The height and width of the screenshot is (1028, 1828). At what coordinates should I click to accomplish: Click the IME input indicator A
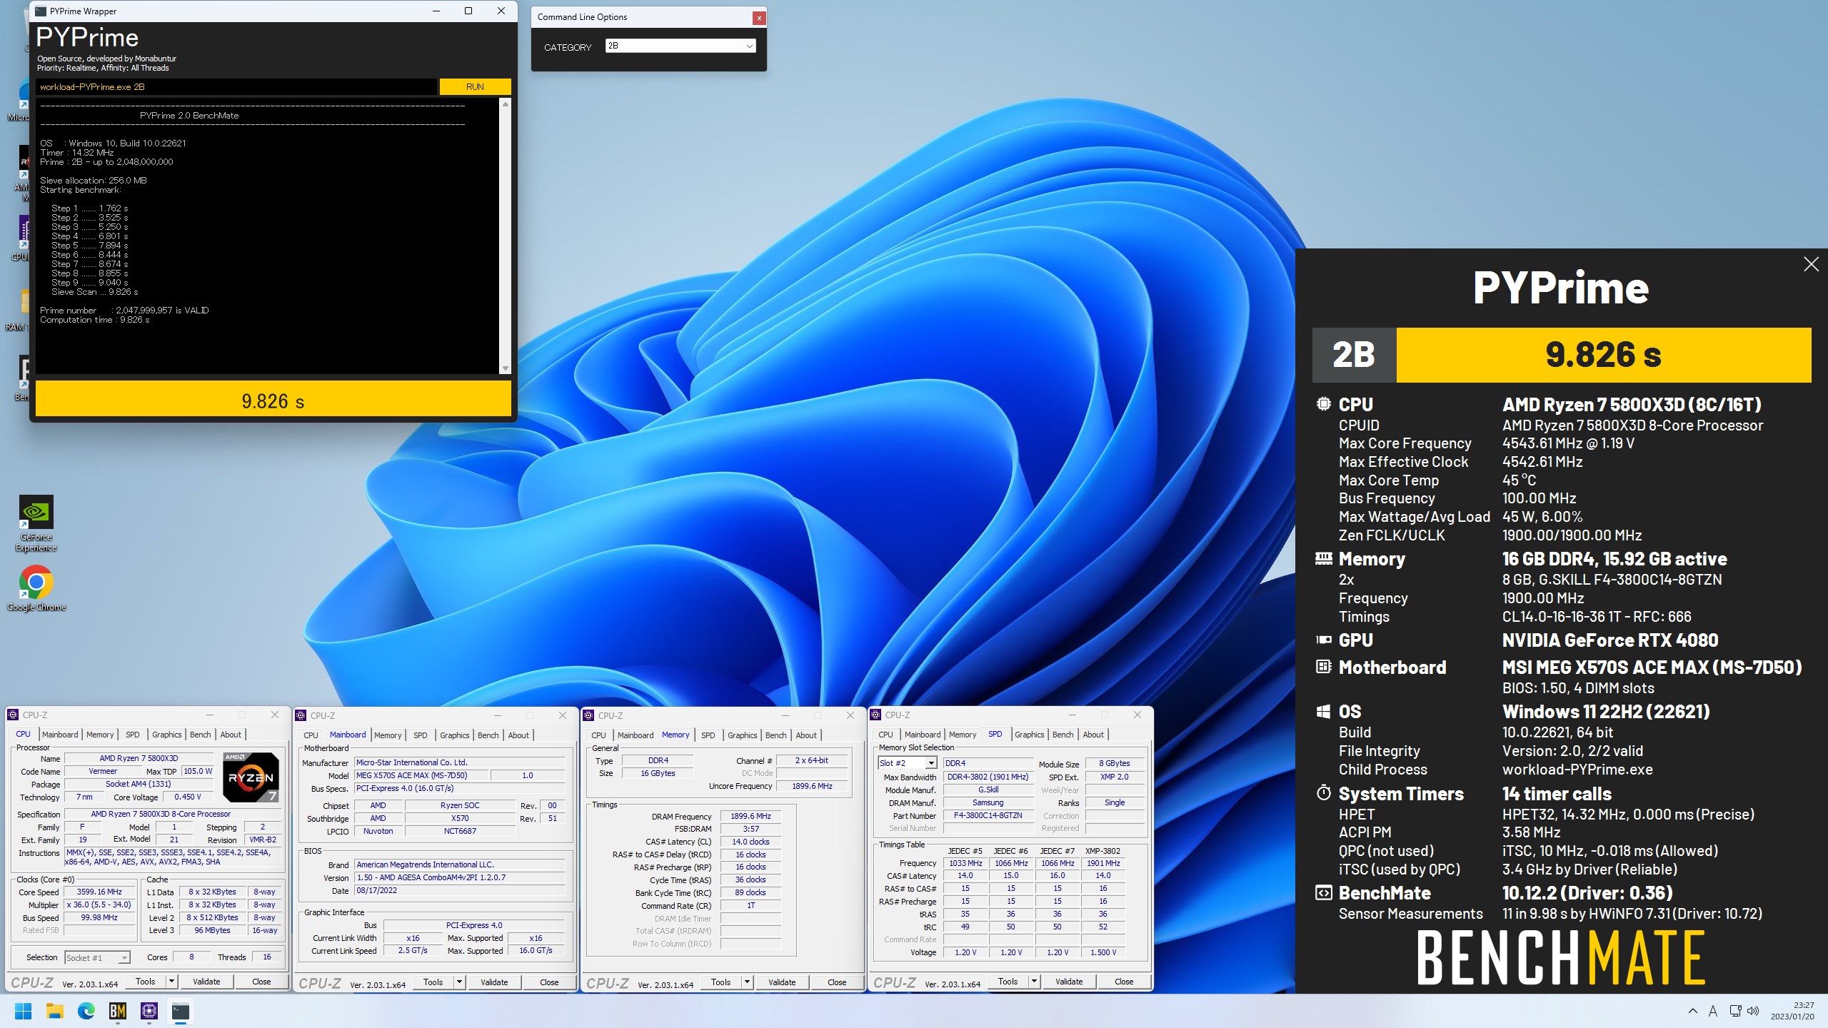1712,1011
